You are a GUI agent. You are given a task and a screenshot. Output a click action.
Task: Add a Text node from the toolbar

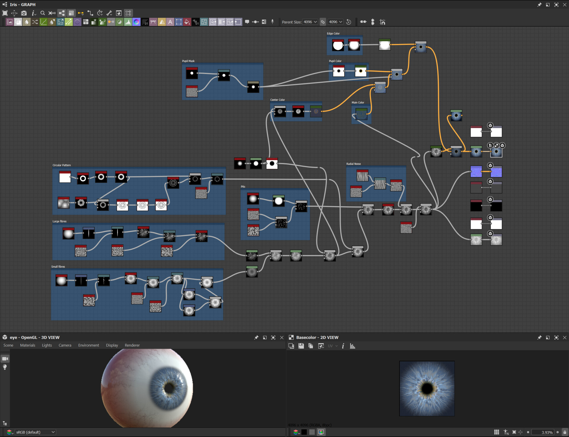pyautogui.click(x=170, y=22)
